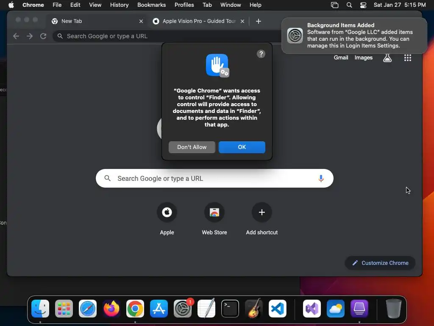Open the purple disk-stack app in Dock
Image resolution: width=434 pixels, height=326 pixels.
click(x=359, y=309)
